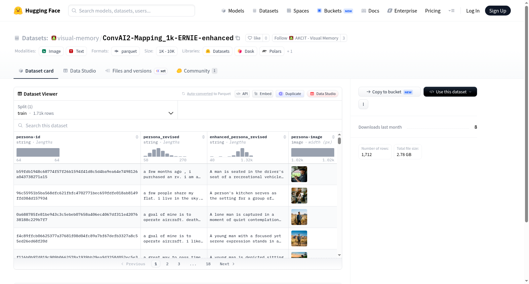Screen dimensions: 529x284
Task: Open the Auto-converted to Parquet link
Action: tap(200, 94)
